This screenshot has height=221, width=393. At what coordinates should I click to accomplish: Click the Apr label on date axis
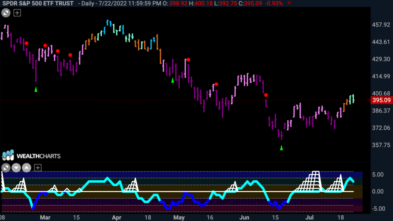point(117,218)
